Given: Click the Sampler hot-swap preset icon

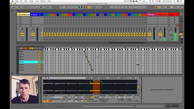Looking at the screenshot, I should point(137,78).
